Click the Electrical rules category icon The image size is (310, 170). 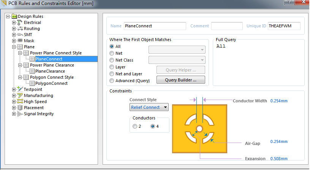(20, 22)
